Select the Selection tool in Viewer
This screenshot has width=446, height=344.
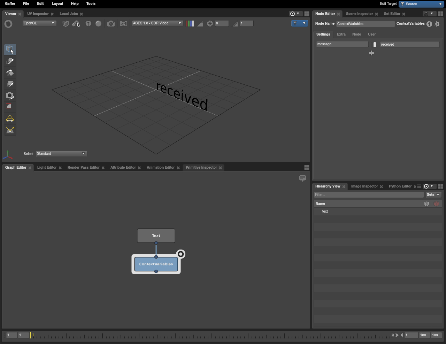point(10,49)
